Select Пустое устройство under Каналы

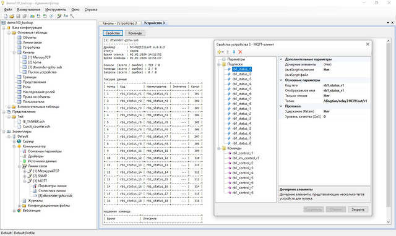pyautogui.click(x=42, y=72)
